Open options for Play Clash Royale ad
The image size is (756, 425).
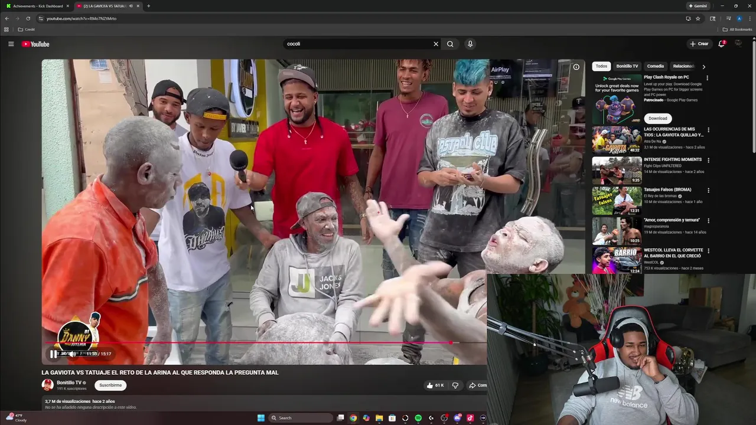[707, 78]
